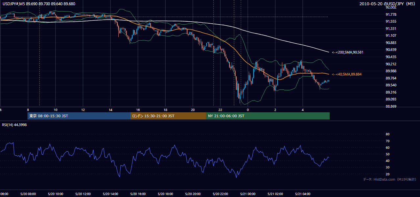Select the NY 21:00-06:00 JST session bar
The image size is (420, 197).
tap(268, 116)
